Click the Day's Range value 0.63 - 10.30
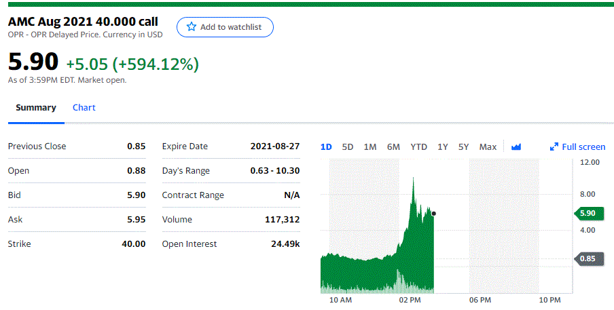Viewport: 614px width, 310px height. click(275, 171)
